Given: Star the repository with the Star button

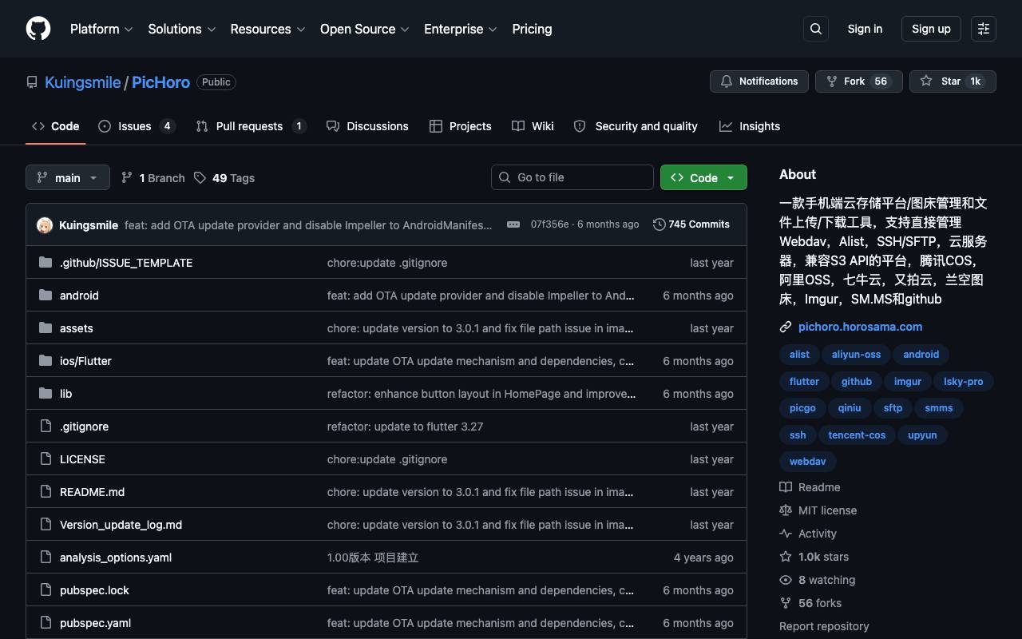Looking at the screenshot, I should pos(953,81).
